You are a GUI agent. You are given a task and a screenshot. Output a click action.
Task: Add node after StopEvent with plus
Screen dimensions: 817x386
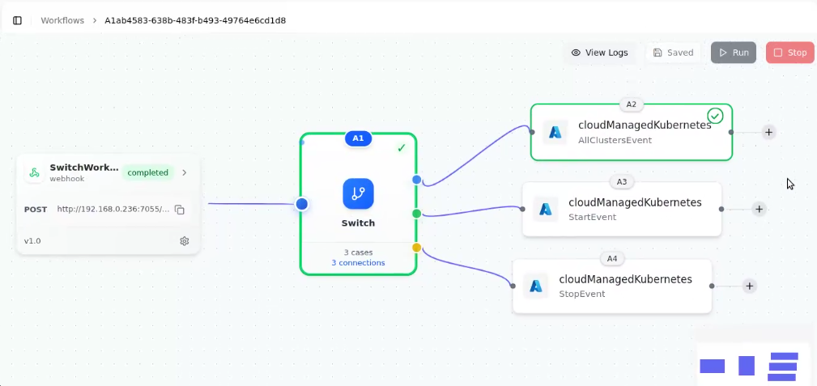point(749,286)
